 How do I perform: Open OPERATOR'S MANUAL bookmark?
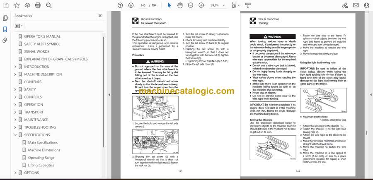tap(42, 36)
